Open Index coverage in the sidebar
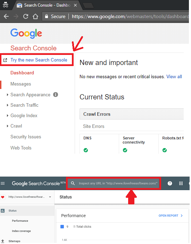This screenshot has width=191, height=244. (x=21, y=231)
